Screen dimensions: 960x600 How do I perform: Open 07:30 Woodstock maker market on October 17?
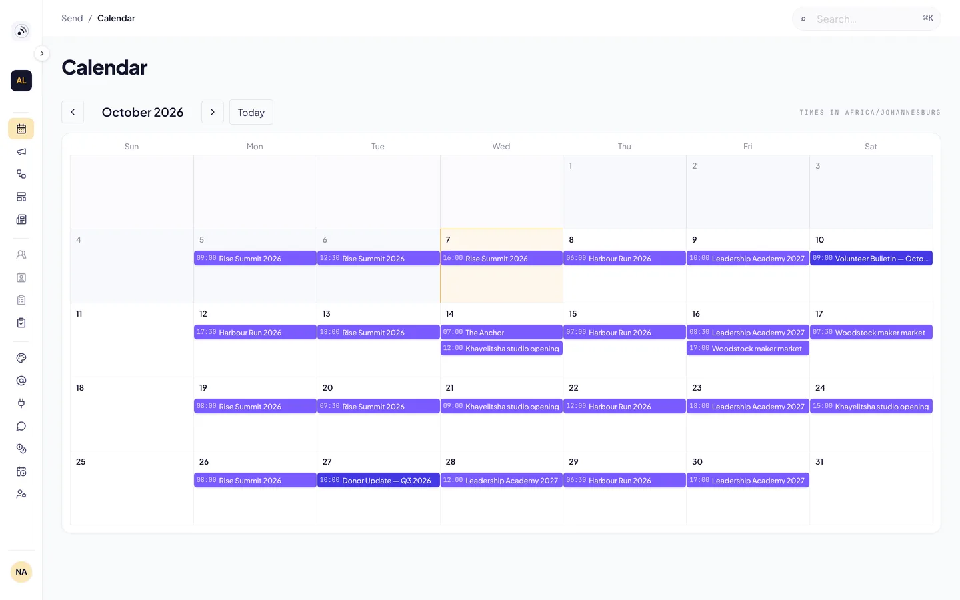pyautogui.click(x=871, y=332)
